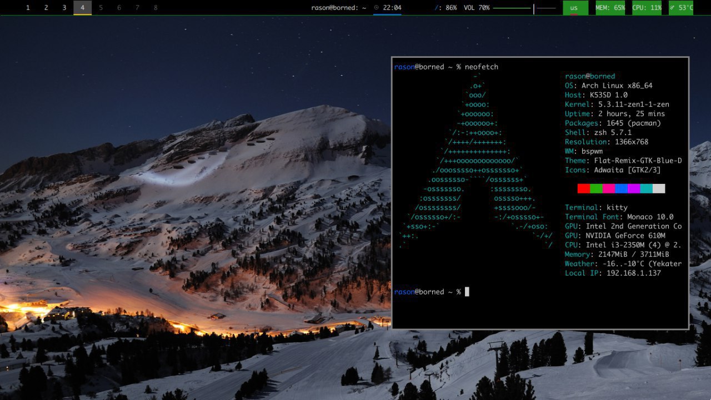Click the green color block in neofetch
Viewport: 711px width, 400px height.
596,188
